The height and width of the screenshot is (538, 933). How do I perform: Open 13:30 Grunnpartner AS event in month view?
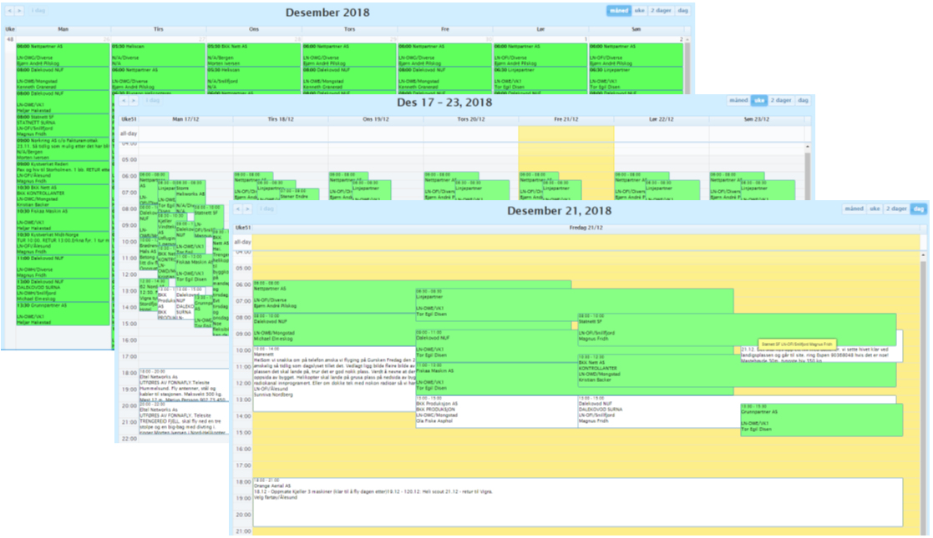click(63, 314)
